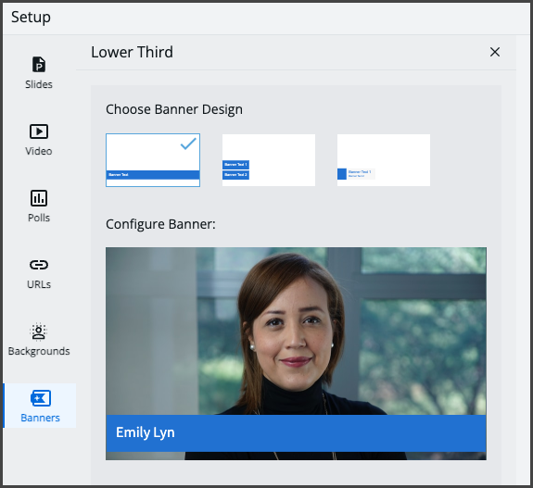The image size is (533, 488).
Task: Close the Lower Third panel
Action: tap(495, 52)
